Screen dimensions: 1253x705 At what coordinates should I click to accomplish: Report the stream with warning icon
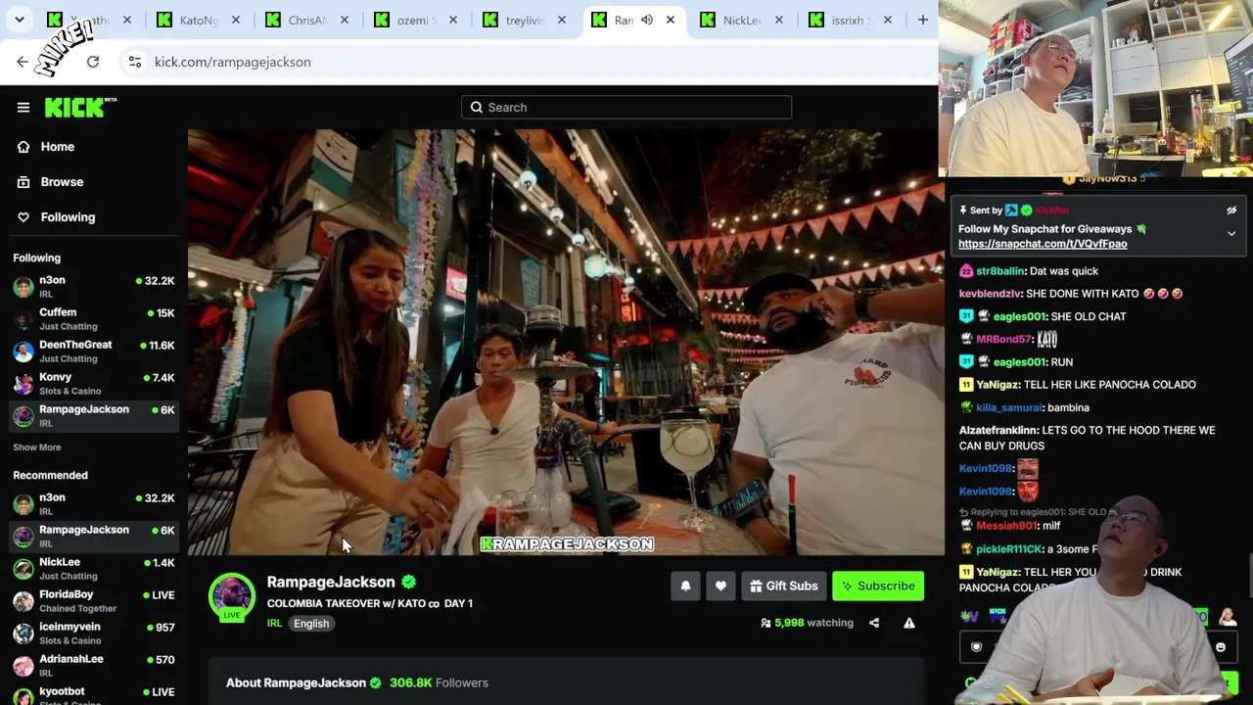(x=909, y=623)
